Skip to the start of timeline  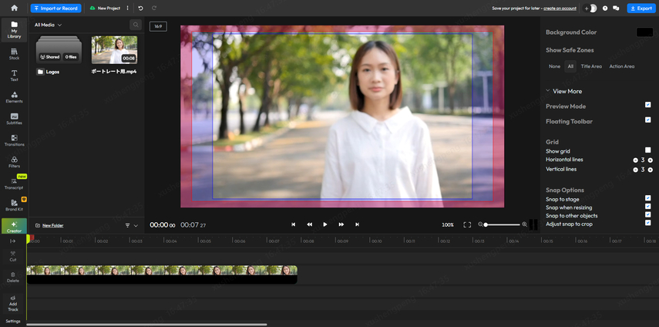[294, 225]
